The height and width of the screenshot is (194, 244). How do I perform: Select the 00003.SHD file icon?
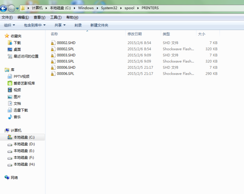pyautogui.click(x=53, y=55)
